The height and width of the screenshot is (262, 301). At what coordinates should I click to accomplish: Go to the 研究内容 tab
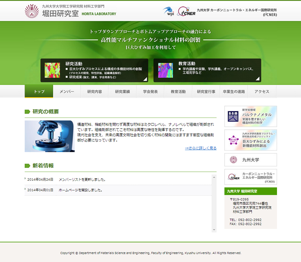[95, 92]
